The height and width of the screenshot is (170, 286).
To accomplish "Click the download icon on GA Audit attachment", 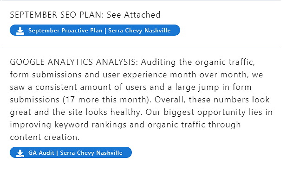I will click(x=20, y=153).
